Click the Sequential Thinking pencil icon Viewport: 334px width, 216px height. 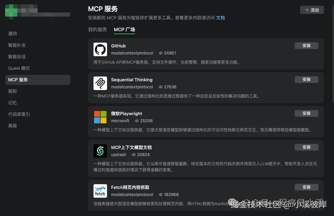coord(100,83)
